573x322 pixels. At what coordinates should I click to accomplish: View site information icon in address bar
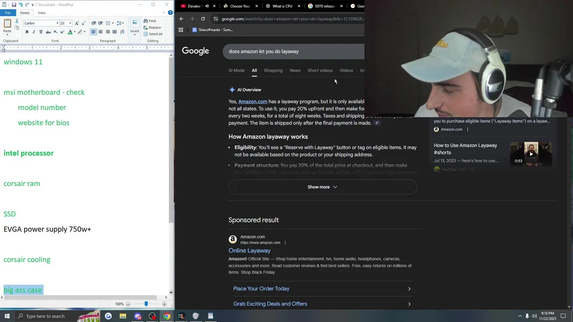pyautogui.click(x=216, y=19)
